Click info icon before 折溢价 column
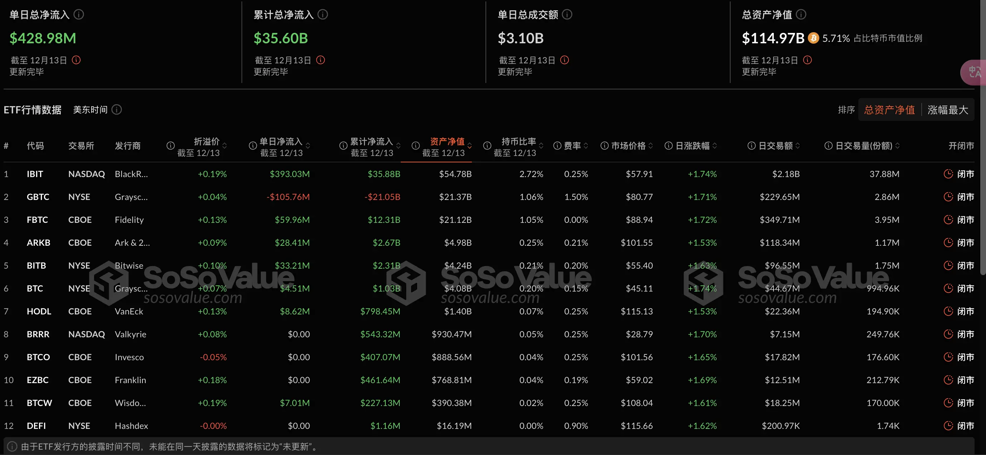The width and height of the screenshot is (986, 455). (x=171, y=146)
